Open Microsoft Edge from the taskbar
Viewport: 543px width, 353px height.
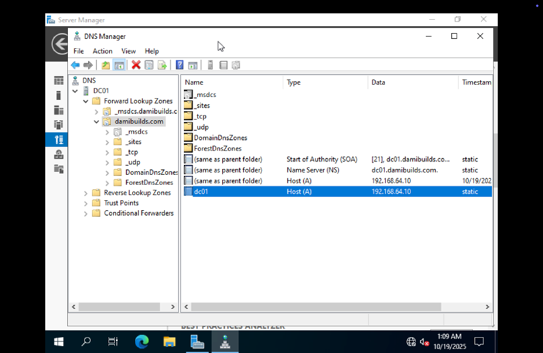(x=141, y=341)
